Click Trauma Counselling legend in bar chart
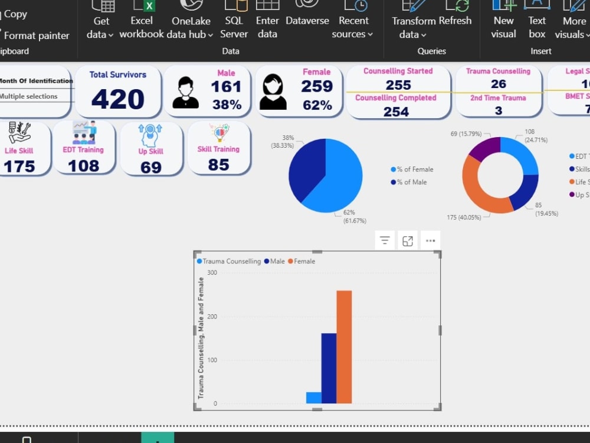The image size is (590, 443). (229, 261)
